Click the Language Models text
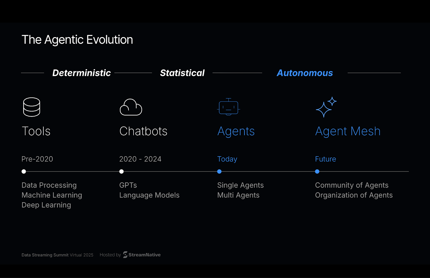This screenshot has width=430, height=278. pos(149,195)
